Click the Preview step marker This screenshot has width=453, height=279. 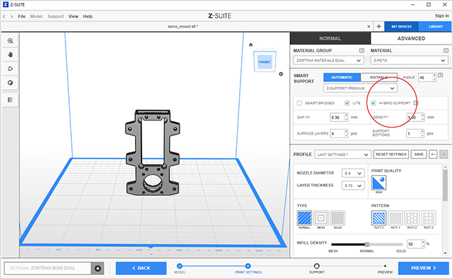[x=385, y=266]
